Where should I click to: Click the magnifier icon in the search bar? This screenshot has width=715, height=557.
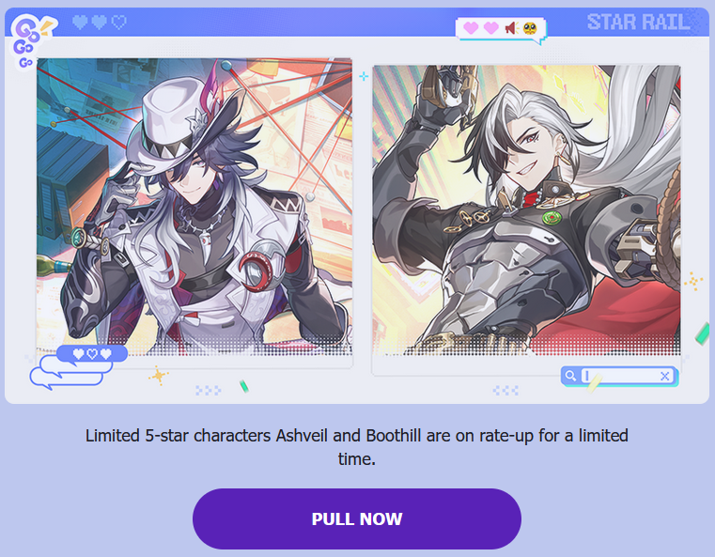click(570, 376)
